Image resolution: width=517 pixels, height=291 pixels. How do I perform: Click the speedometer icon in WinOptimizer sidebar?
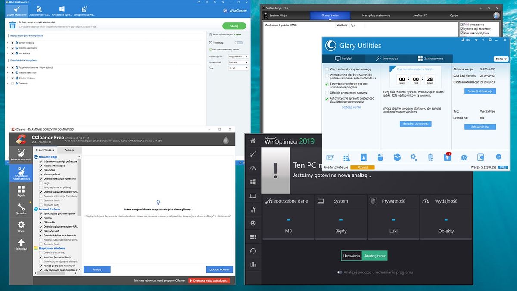pyautogui.click(x=253, y=168)
